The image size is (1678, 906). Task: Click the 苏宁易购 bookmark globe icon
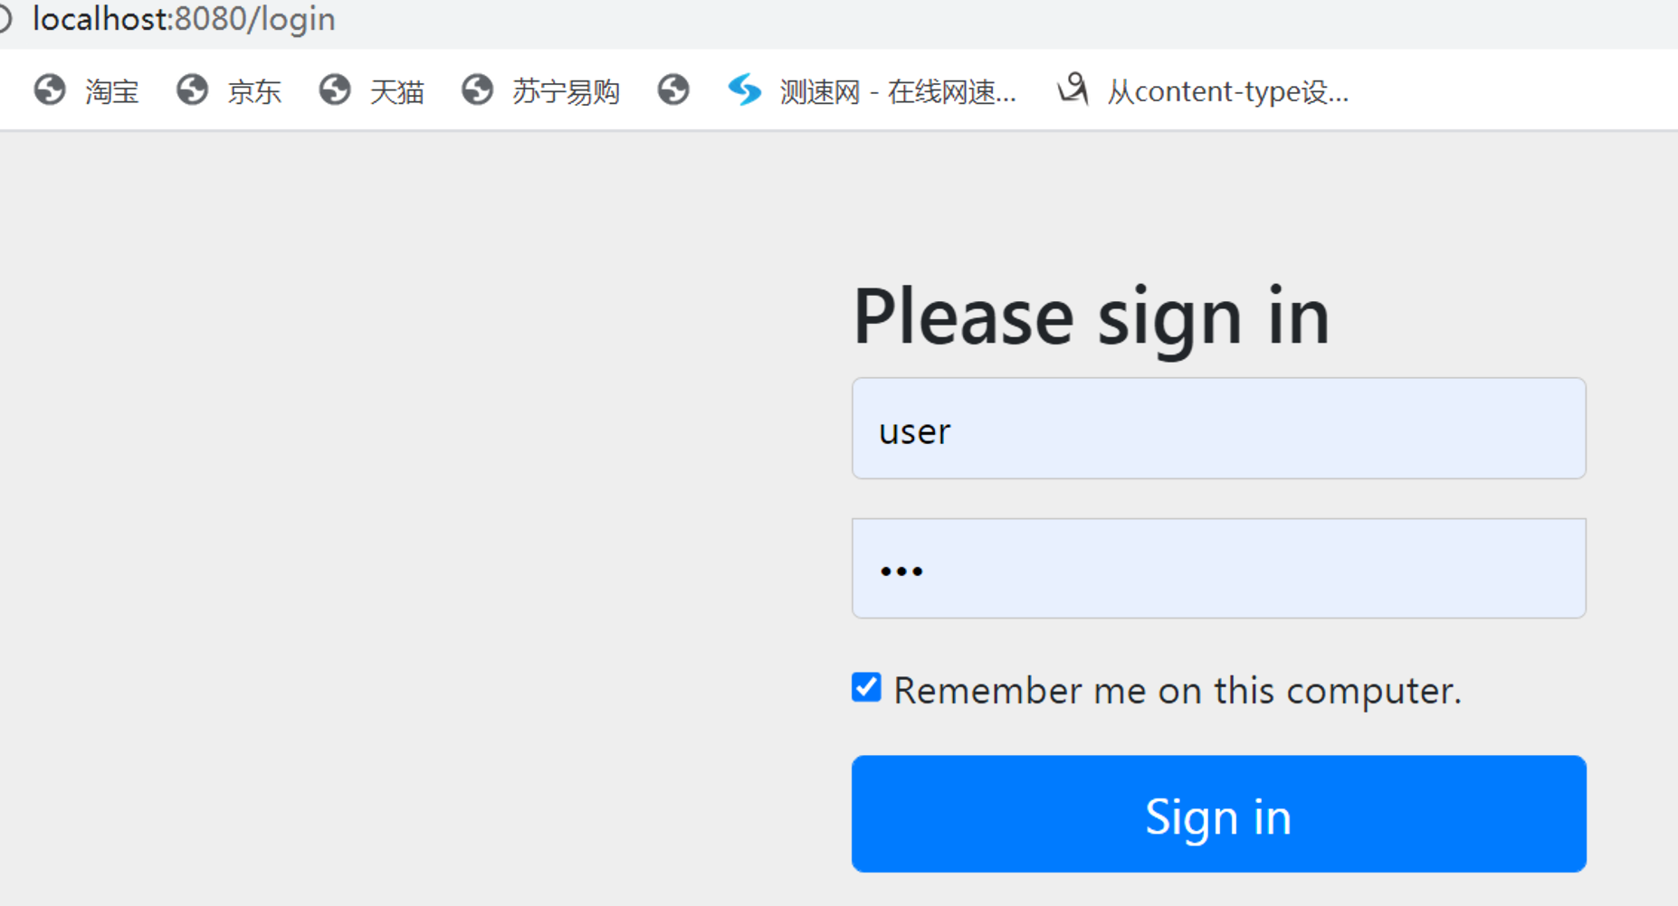point(477,90)
